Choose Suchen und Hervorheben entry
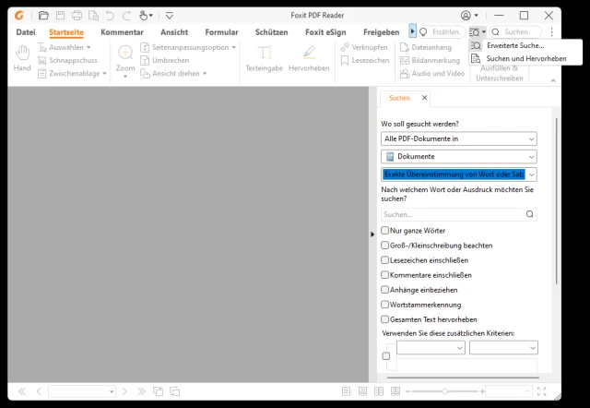590x408 pixels. (x=525, y=58)
